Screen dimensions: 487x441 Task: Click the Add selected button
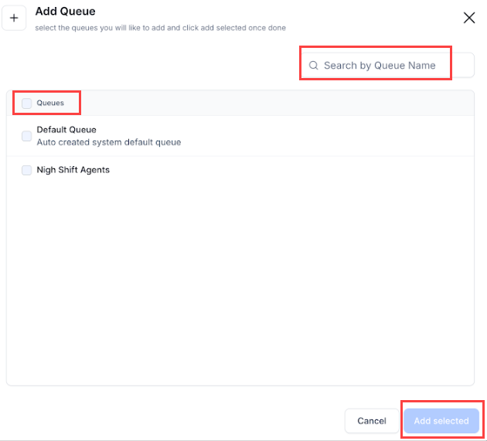click(x=441, y=421)
